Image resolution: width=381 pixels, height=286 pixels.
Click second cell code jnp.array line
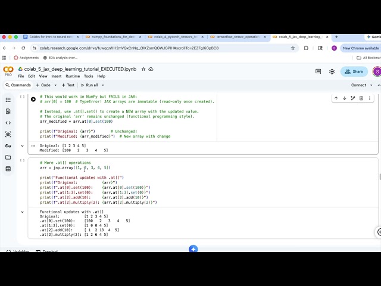coord(76,168)
